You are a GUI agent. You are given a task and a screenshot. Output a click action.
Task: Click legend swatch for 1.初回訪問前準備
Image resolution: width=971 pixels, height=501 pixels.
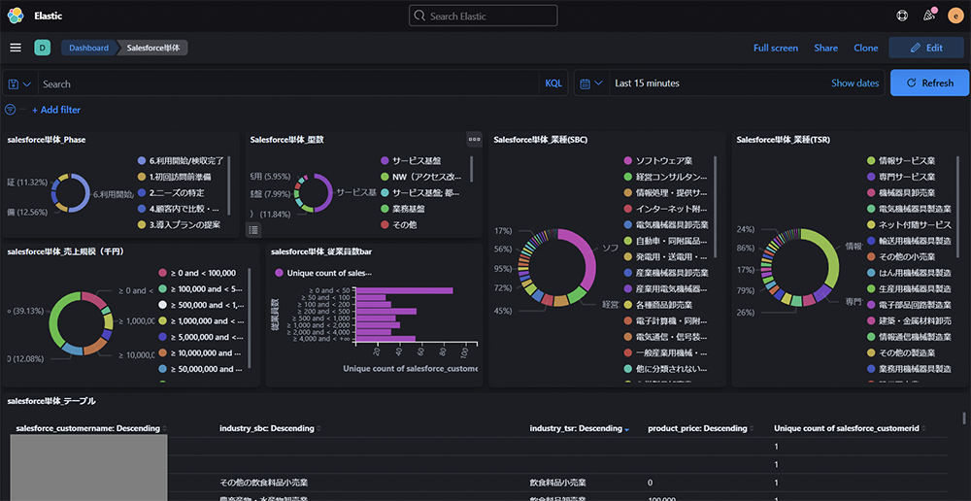pyautogui.click(x=142, y=177)
